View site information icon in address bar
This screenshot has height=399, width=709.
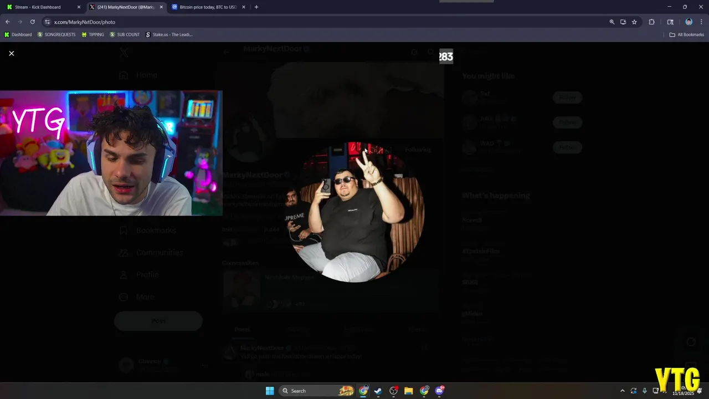pyautogui.click(x=48, y=22)
